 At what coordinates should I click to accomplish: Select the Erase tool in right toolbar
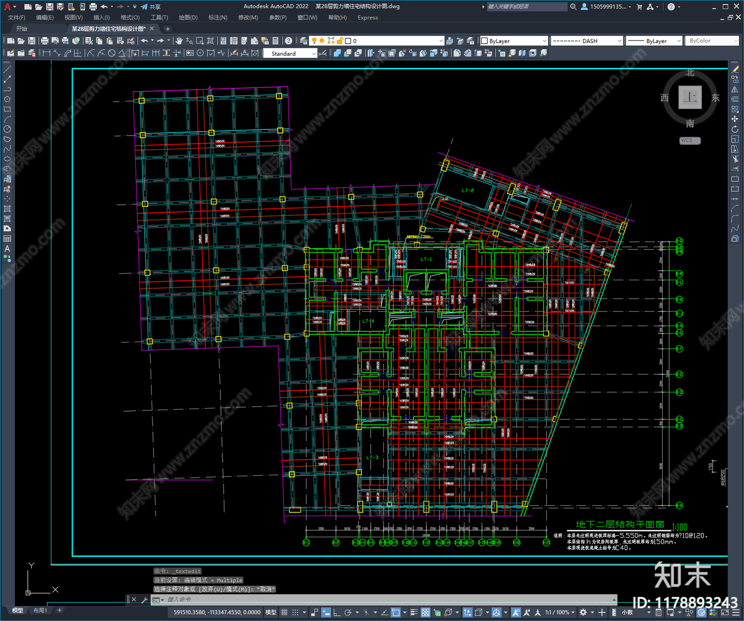click(735, 69)
